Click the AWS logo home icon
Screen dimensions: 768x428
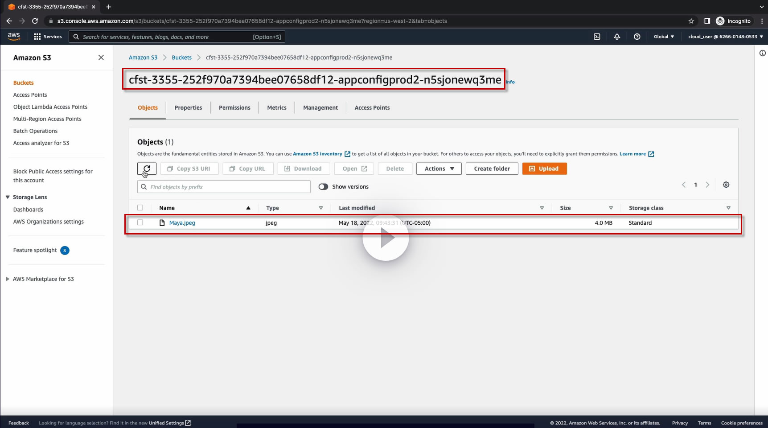pyautogui.click(x=14, y=37)
